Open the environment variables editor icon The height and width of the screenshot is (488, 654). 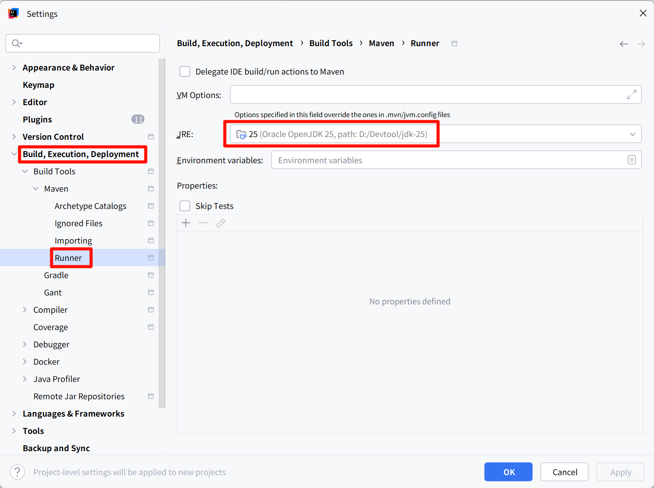coord(631,160)
